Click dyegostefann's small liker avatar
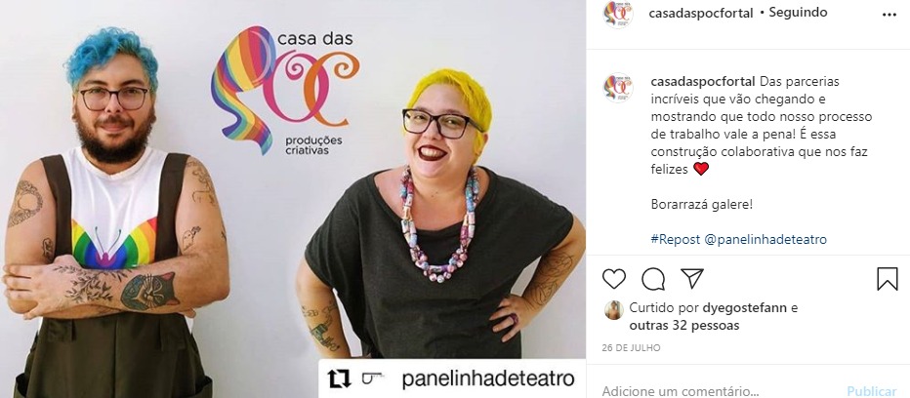Screen dimensions: 910x398 (613, 310)
